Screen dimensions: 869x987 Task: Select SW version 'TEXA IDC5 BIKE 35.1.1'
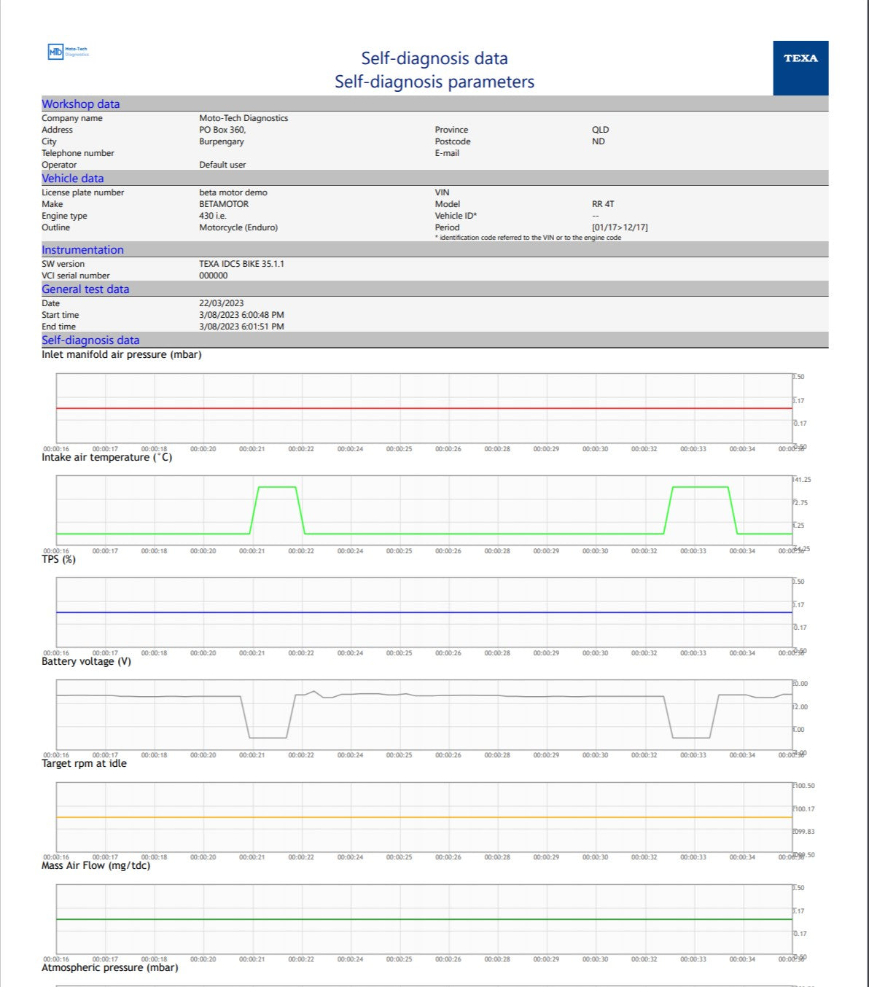241,264
